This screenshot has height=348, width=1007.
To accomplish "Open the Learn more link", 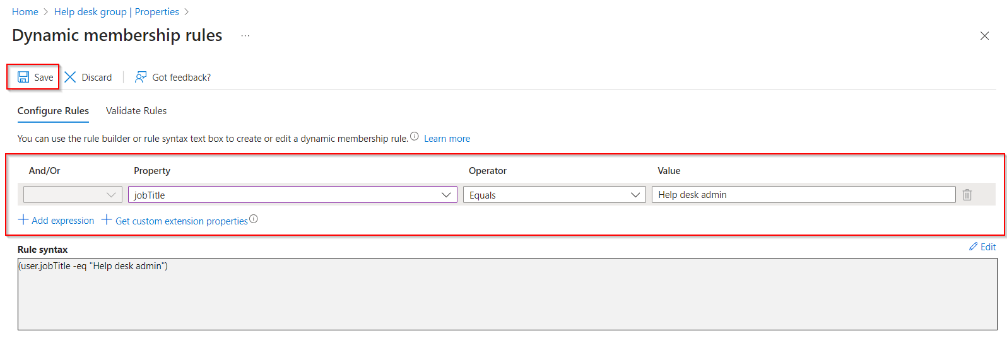I will (x=447, y=139).
